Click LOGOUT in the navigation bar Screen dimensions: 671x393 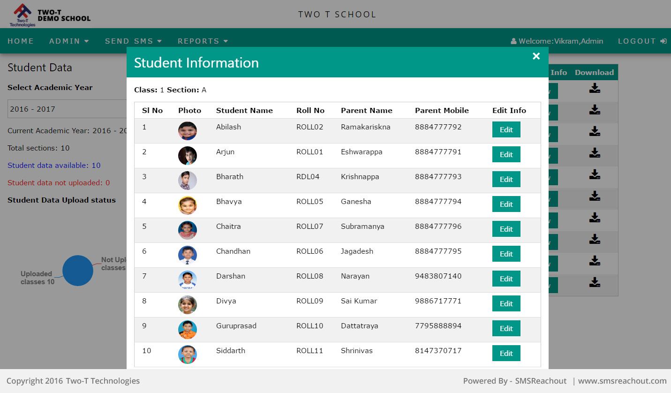click(x=642, y=41)
